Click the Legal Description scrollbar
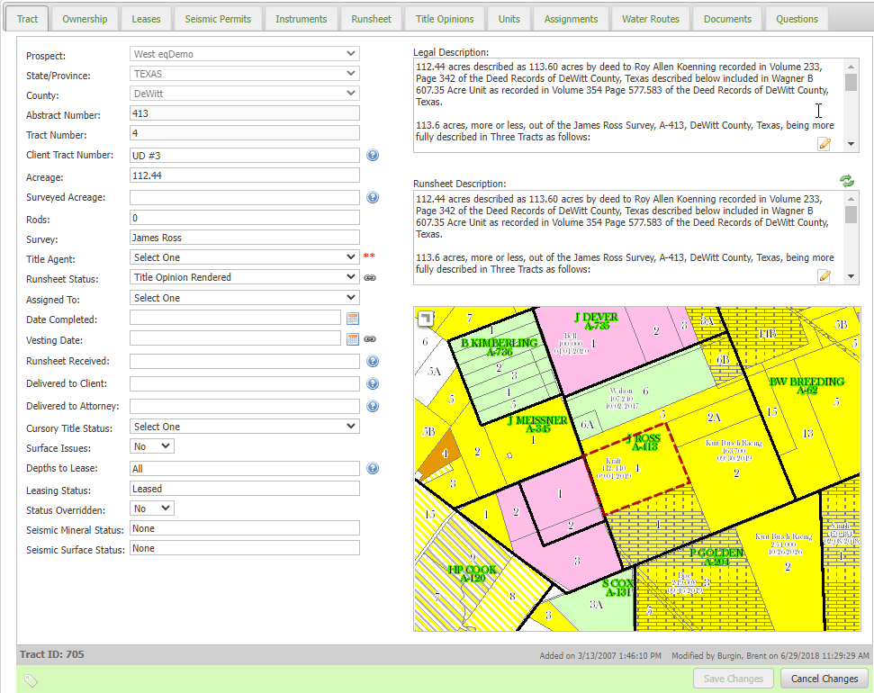 [851, 105]
